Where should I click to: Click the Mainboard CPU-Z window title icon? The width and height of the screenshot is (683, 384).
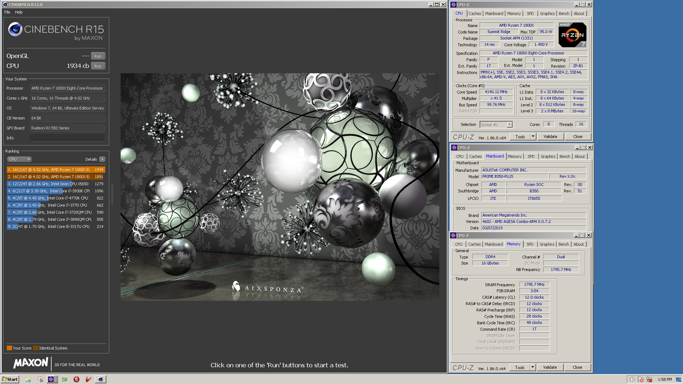click(x=454, y=148)
